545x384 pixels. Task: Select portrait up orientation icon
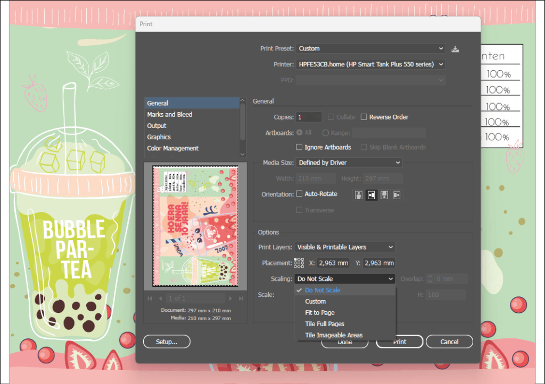pyautogui.click(x=359, y=195)
